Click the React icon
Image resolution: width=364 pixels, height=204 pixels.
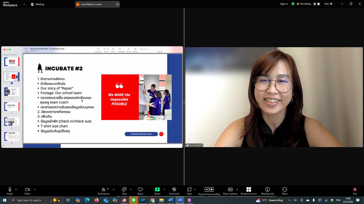(140, 191)
